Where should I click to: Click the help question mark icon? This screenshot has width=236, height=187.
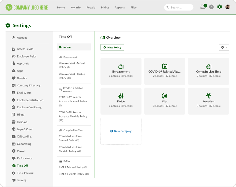click(x=211, y=7)
